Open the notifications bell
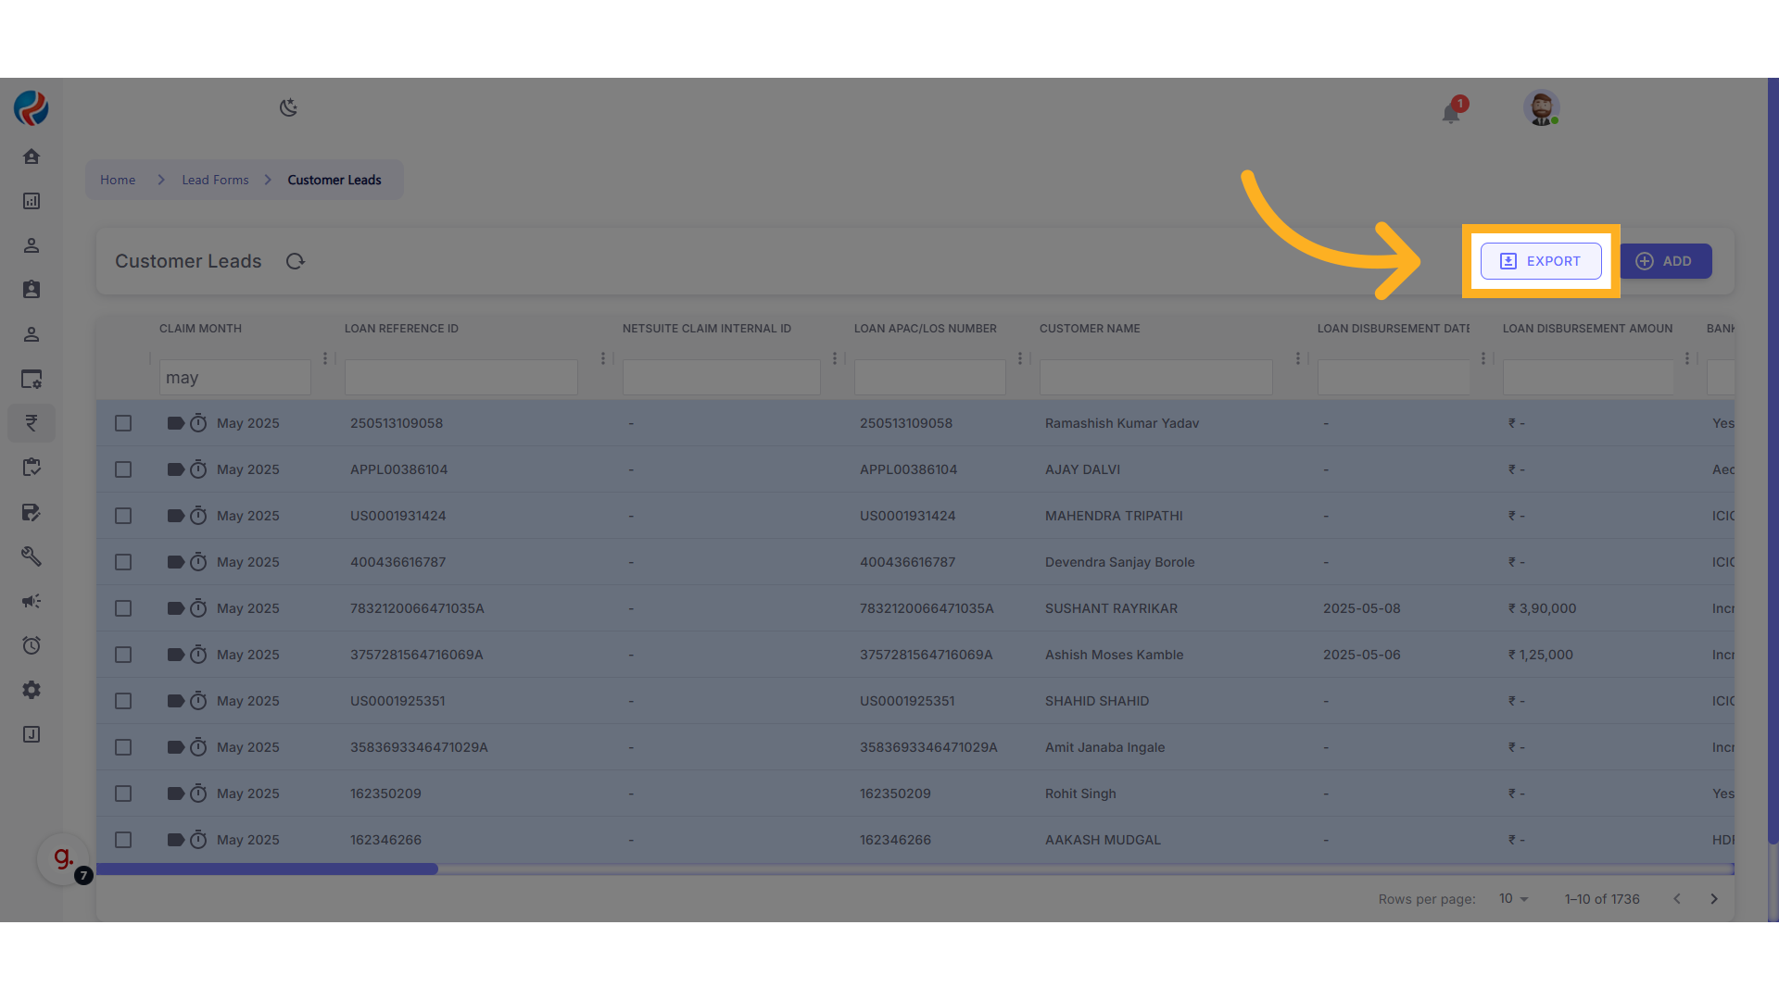Viewport: 1779px width, 1000px height. [x=1451, y=113]
